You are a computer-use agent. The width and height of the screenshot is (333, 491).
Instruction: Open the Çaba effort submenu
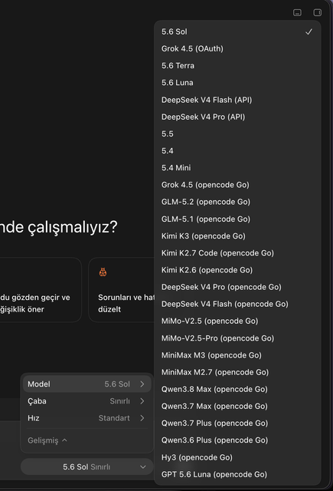[87, 401]
